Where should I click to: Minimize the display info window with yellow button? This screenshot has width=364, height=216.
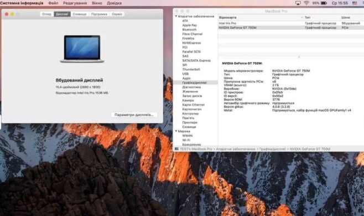12,14
